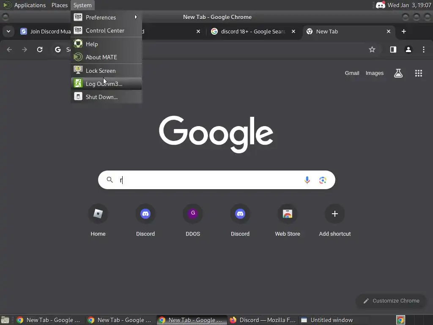
Task: Go forward using the forward arrow
Action: point(25,50)
